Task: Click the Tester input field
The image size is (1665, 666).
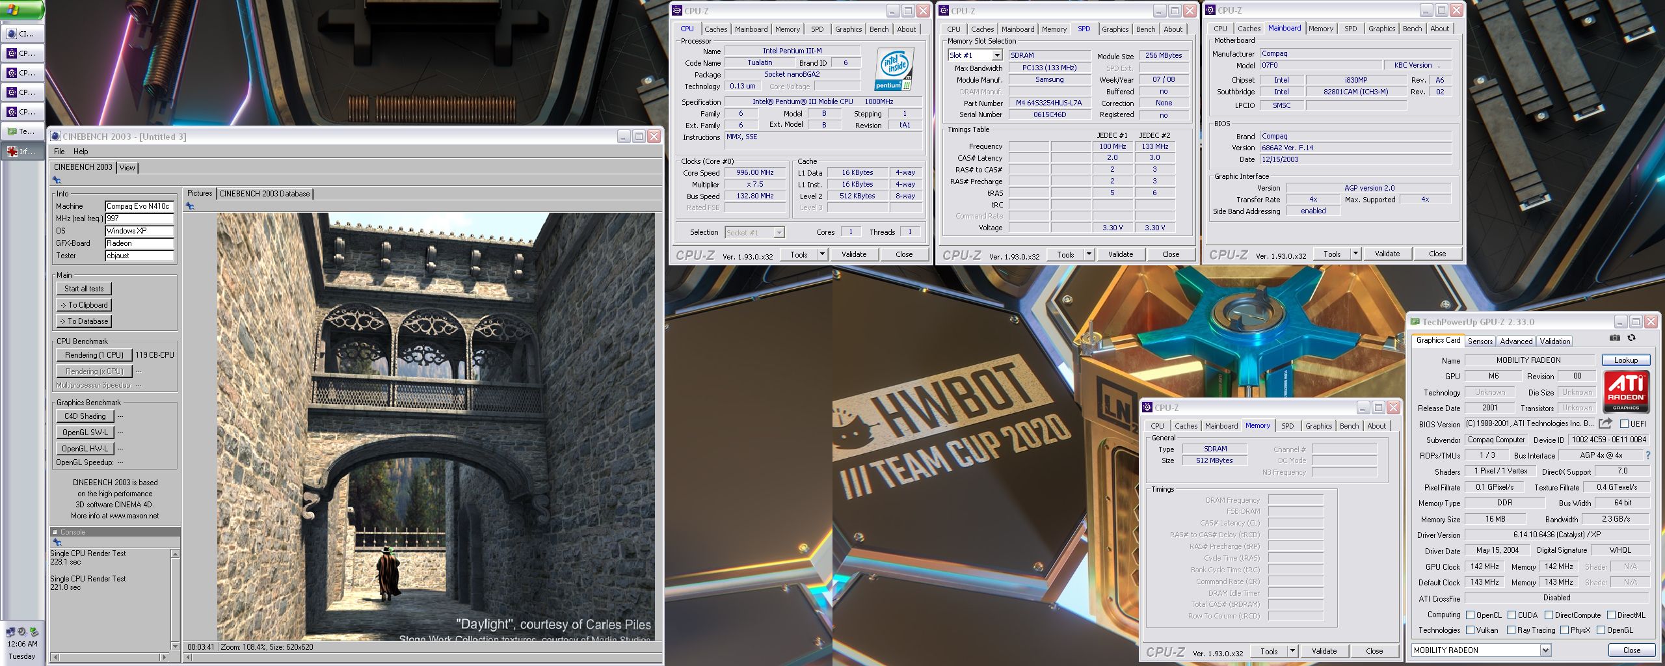Action: point(139,256)
